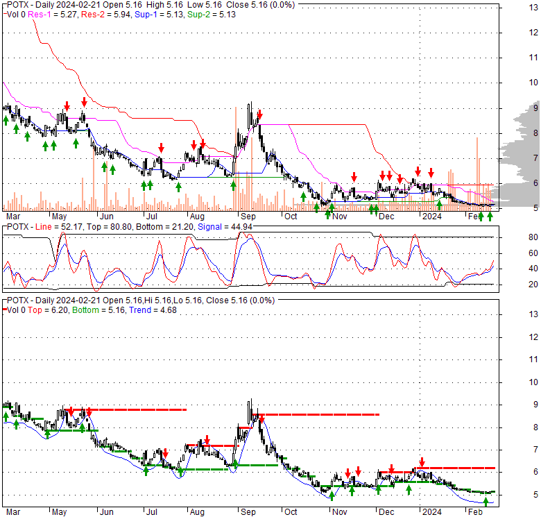
Task: Click the Bottom = 5.16 label in bottom chart
Action: 99,310
